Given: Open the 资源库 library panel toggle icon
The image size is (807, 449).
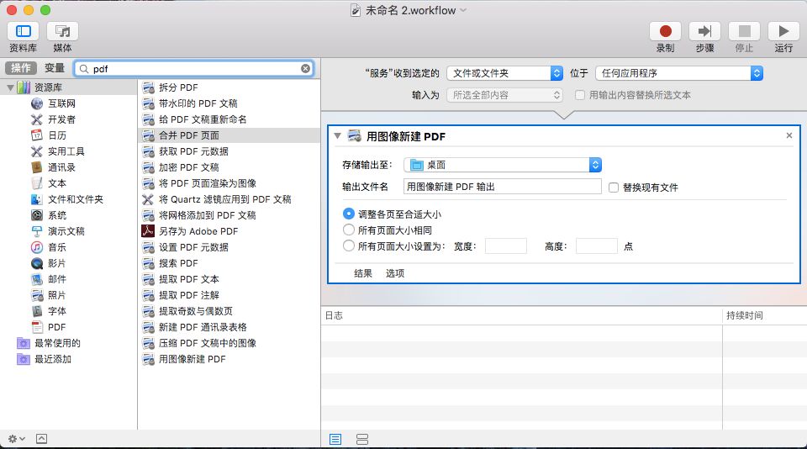Looking at the screenshot, I should (23, 31).
